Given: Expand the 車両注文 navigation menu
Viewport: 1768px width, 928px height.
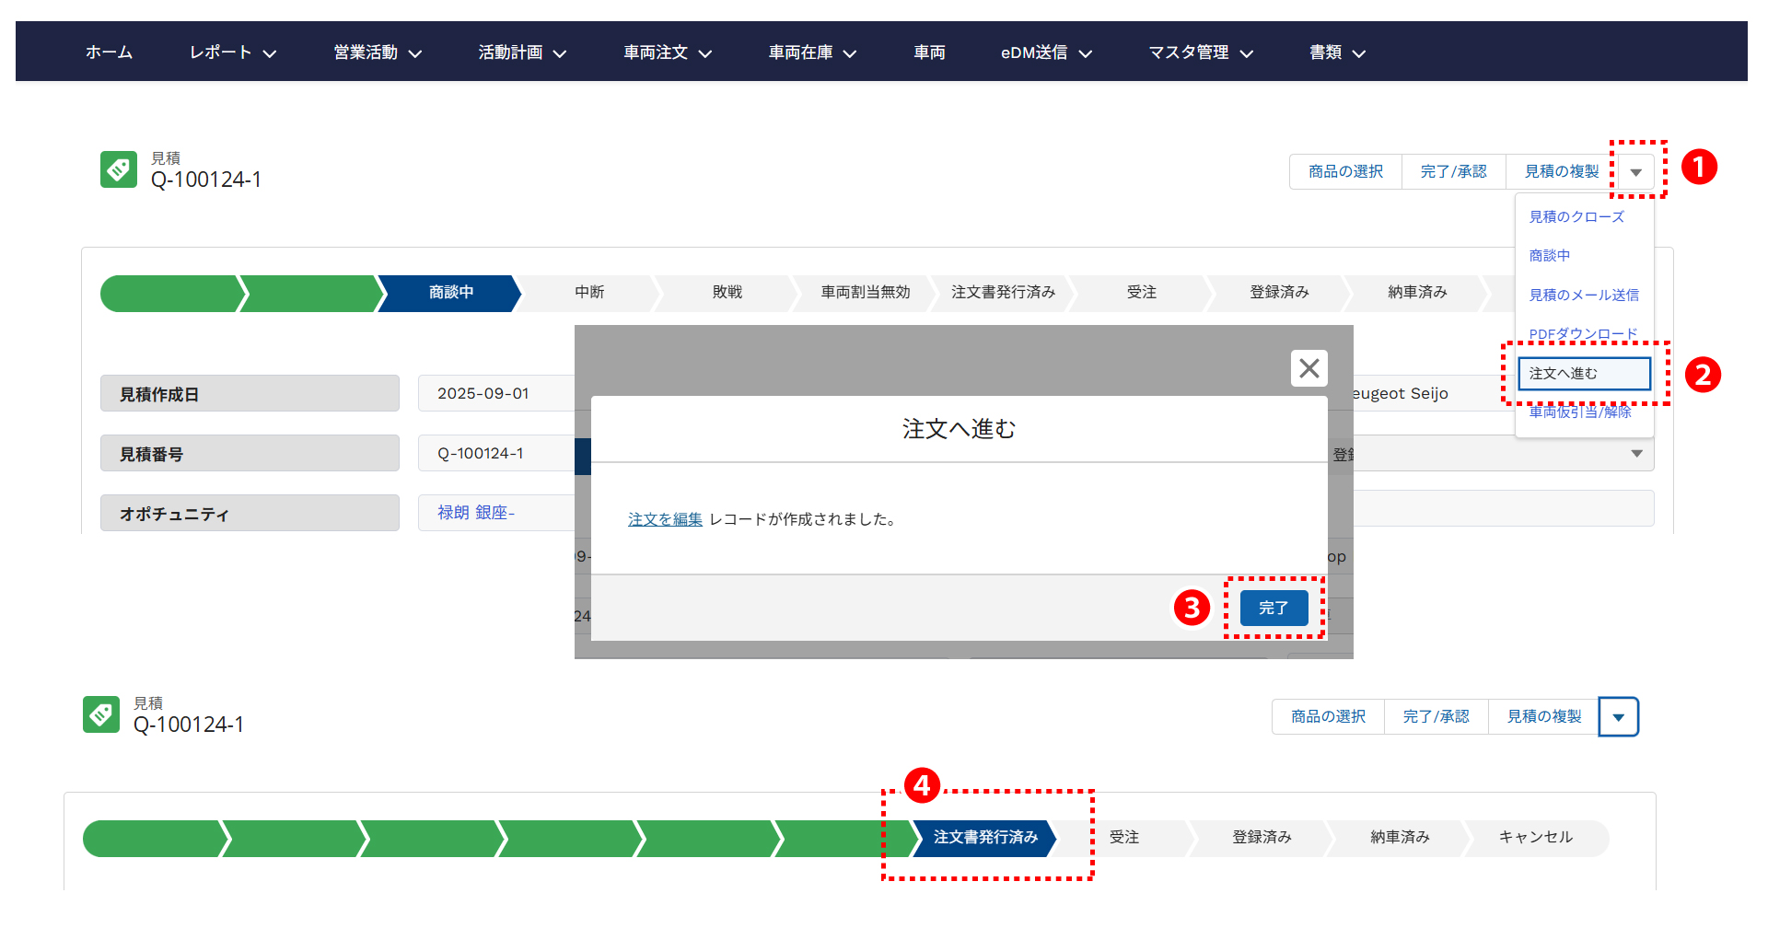Looking at the screenshot, I should pos(668,52).
